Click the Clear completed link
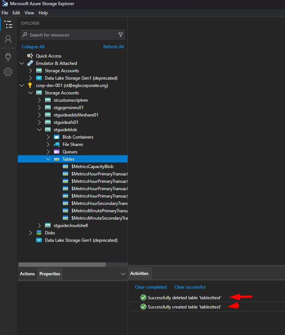The image size is (285, 335). click(151, 287)
